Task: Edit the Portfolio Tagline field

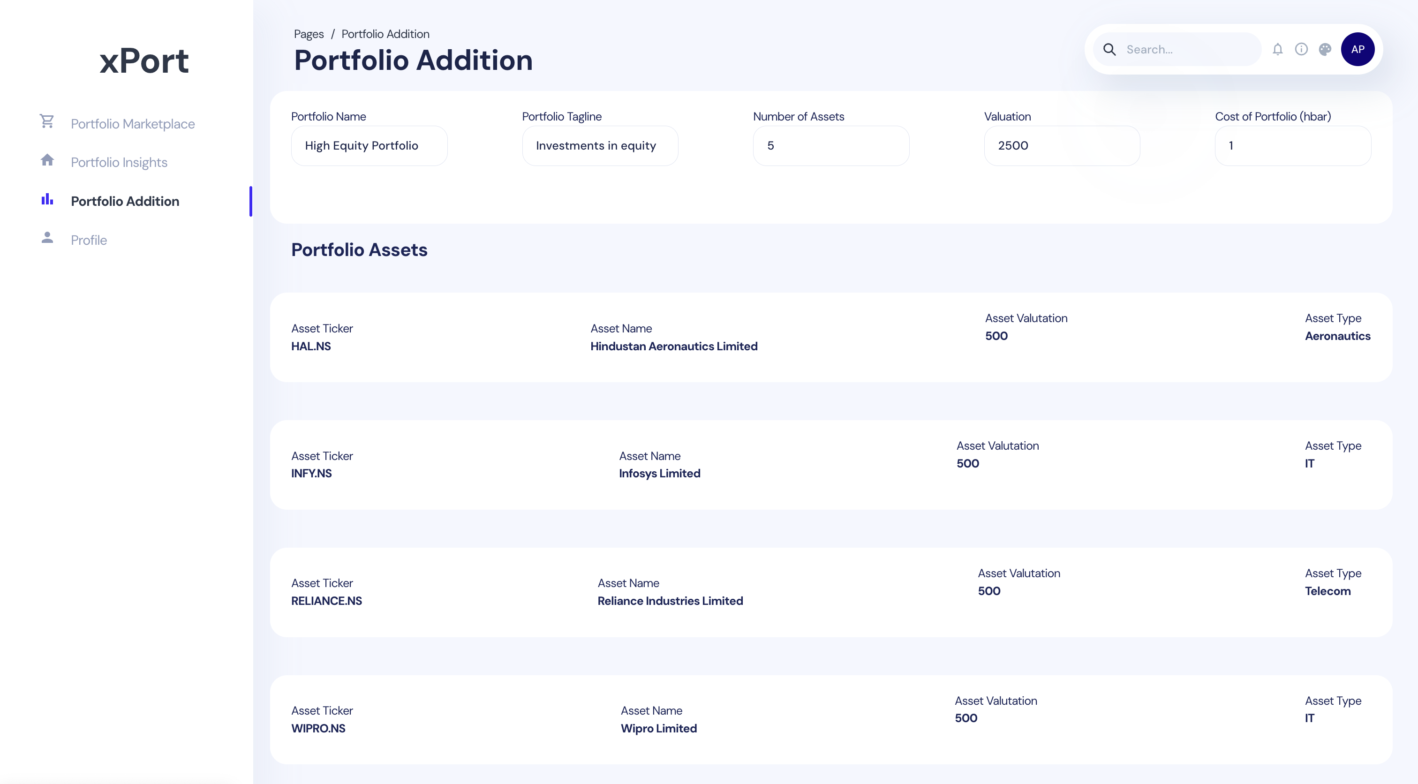Action: pyautogui.click(x=600, y=146)
